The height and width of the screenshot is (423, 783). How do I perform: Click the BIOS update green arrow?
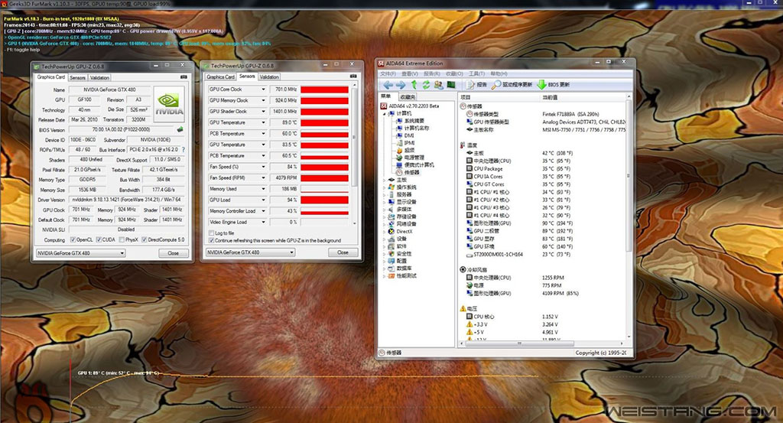tap(541, 84)
